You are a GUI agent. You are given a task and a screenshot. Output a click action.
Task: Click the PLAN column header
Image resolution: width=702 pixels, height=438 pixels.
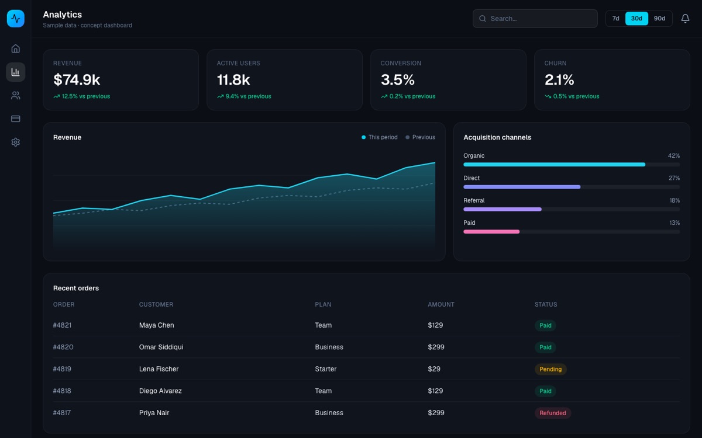point(323,304)
